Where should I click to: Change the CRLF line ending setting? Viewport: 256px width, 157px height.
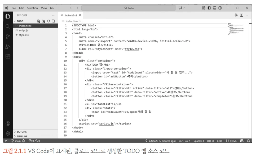pos(219,141)
